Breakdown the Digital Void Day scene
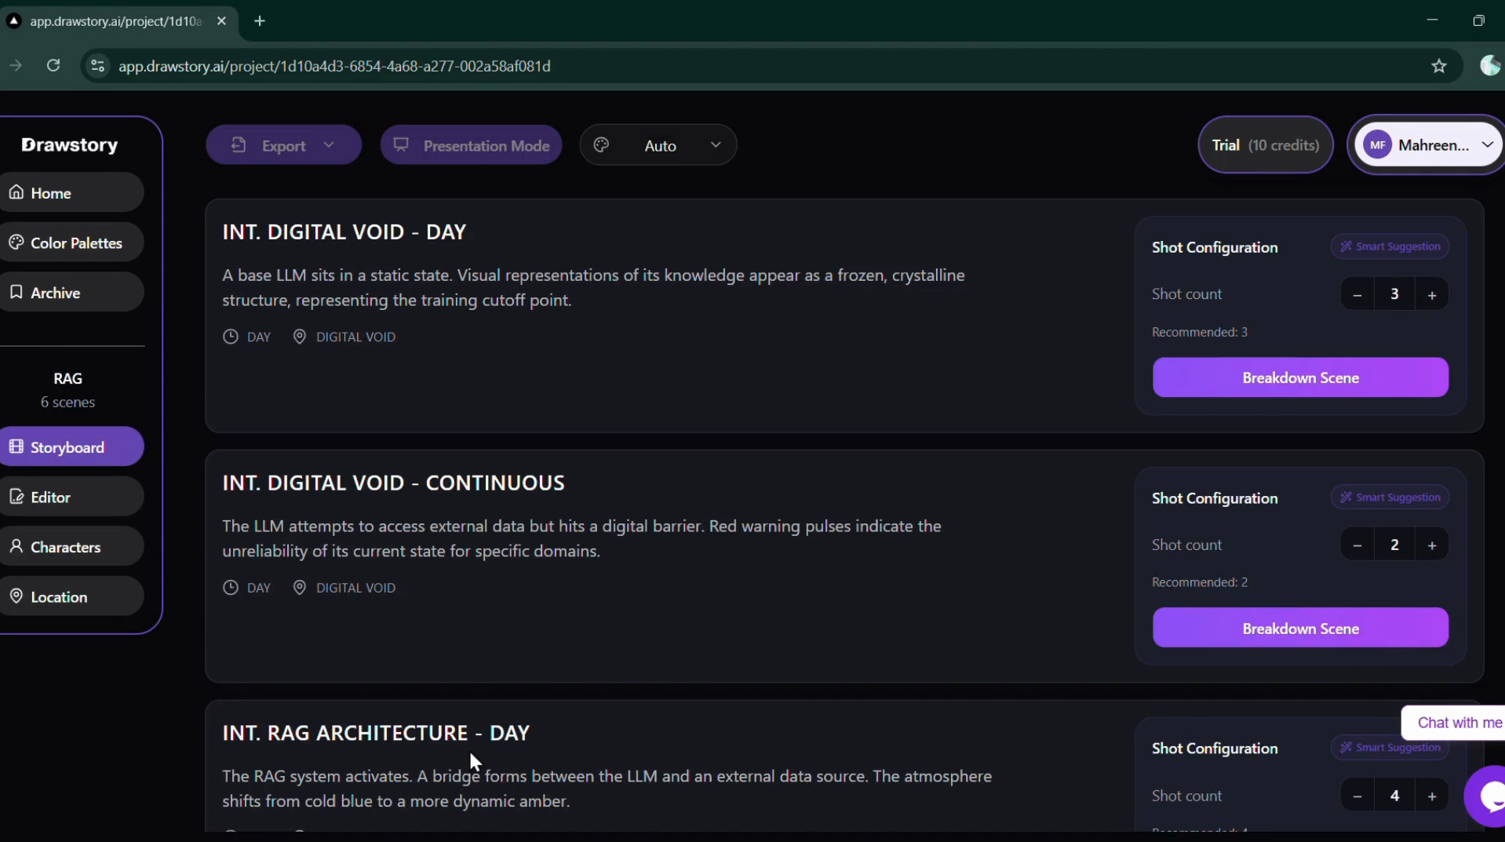The width and height of the screenshot is (1505, 842). [1300, 377]
